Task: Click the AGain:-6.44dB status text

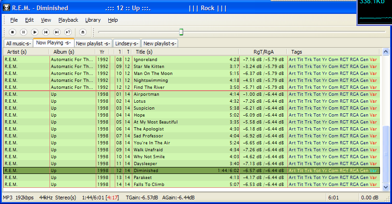Action: [178, 198]
